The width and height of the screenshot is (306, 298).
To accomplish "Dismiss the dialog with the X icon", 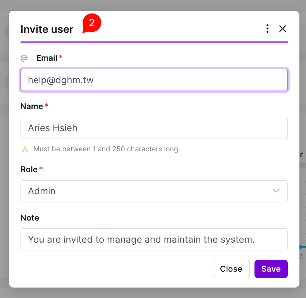I will click(x=282, y=29).
